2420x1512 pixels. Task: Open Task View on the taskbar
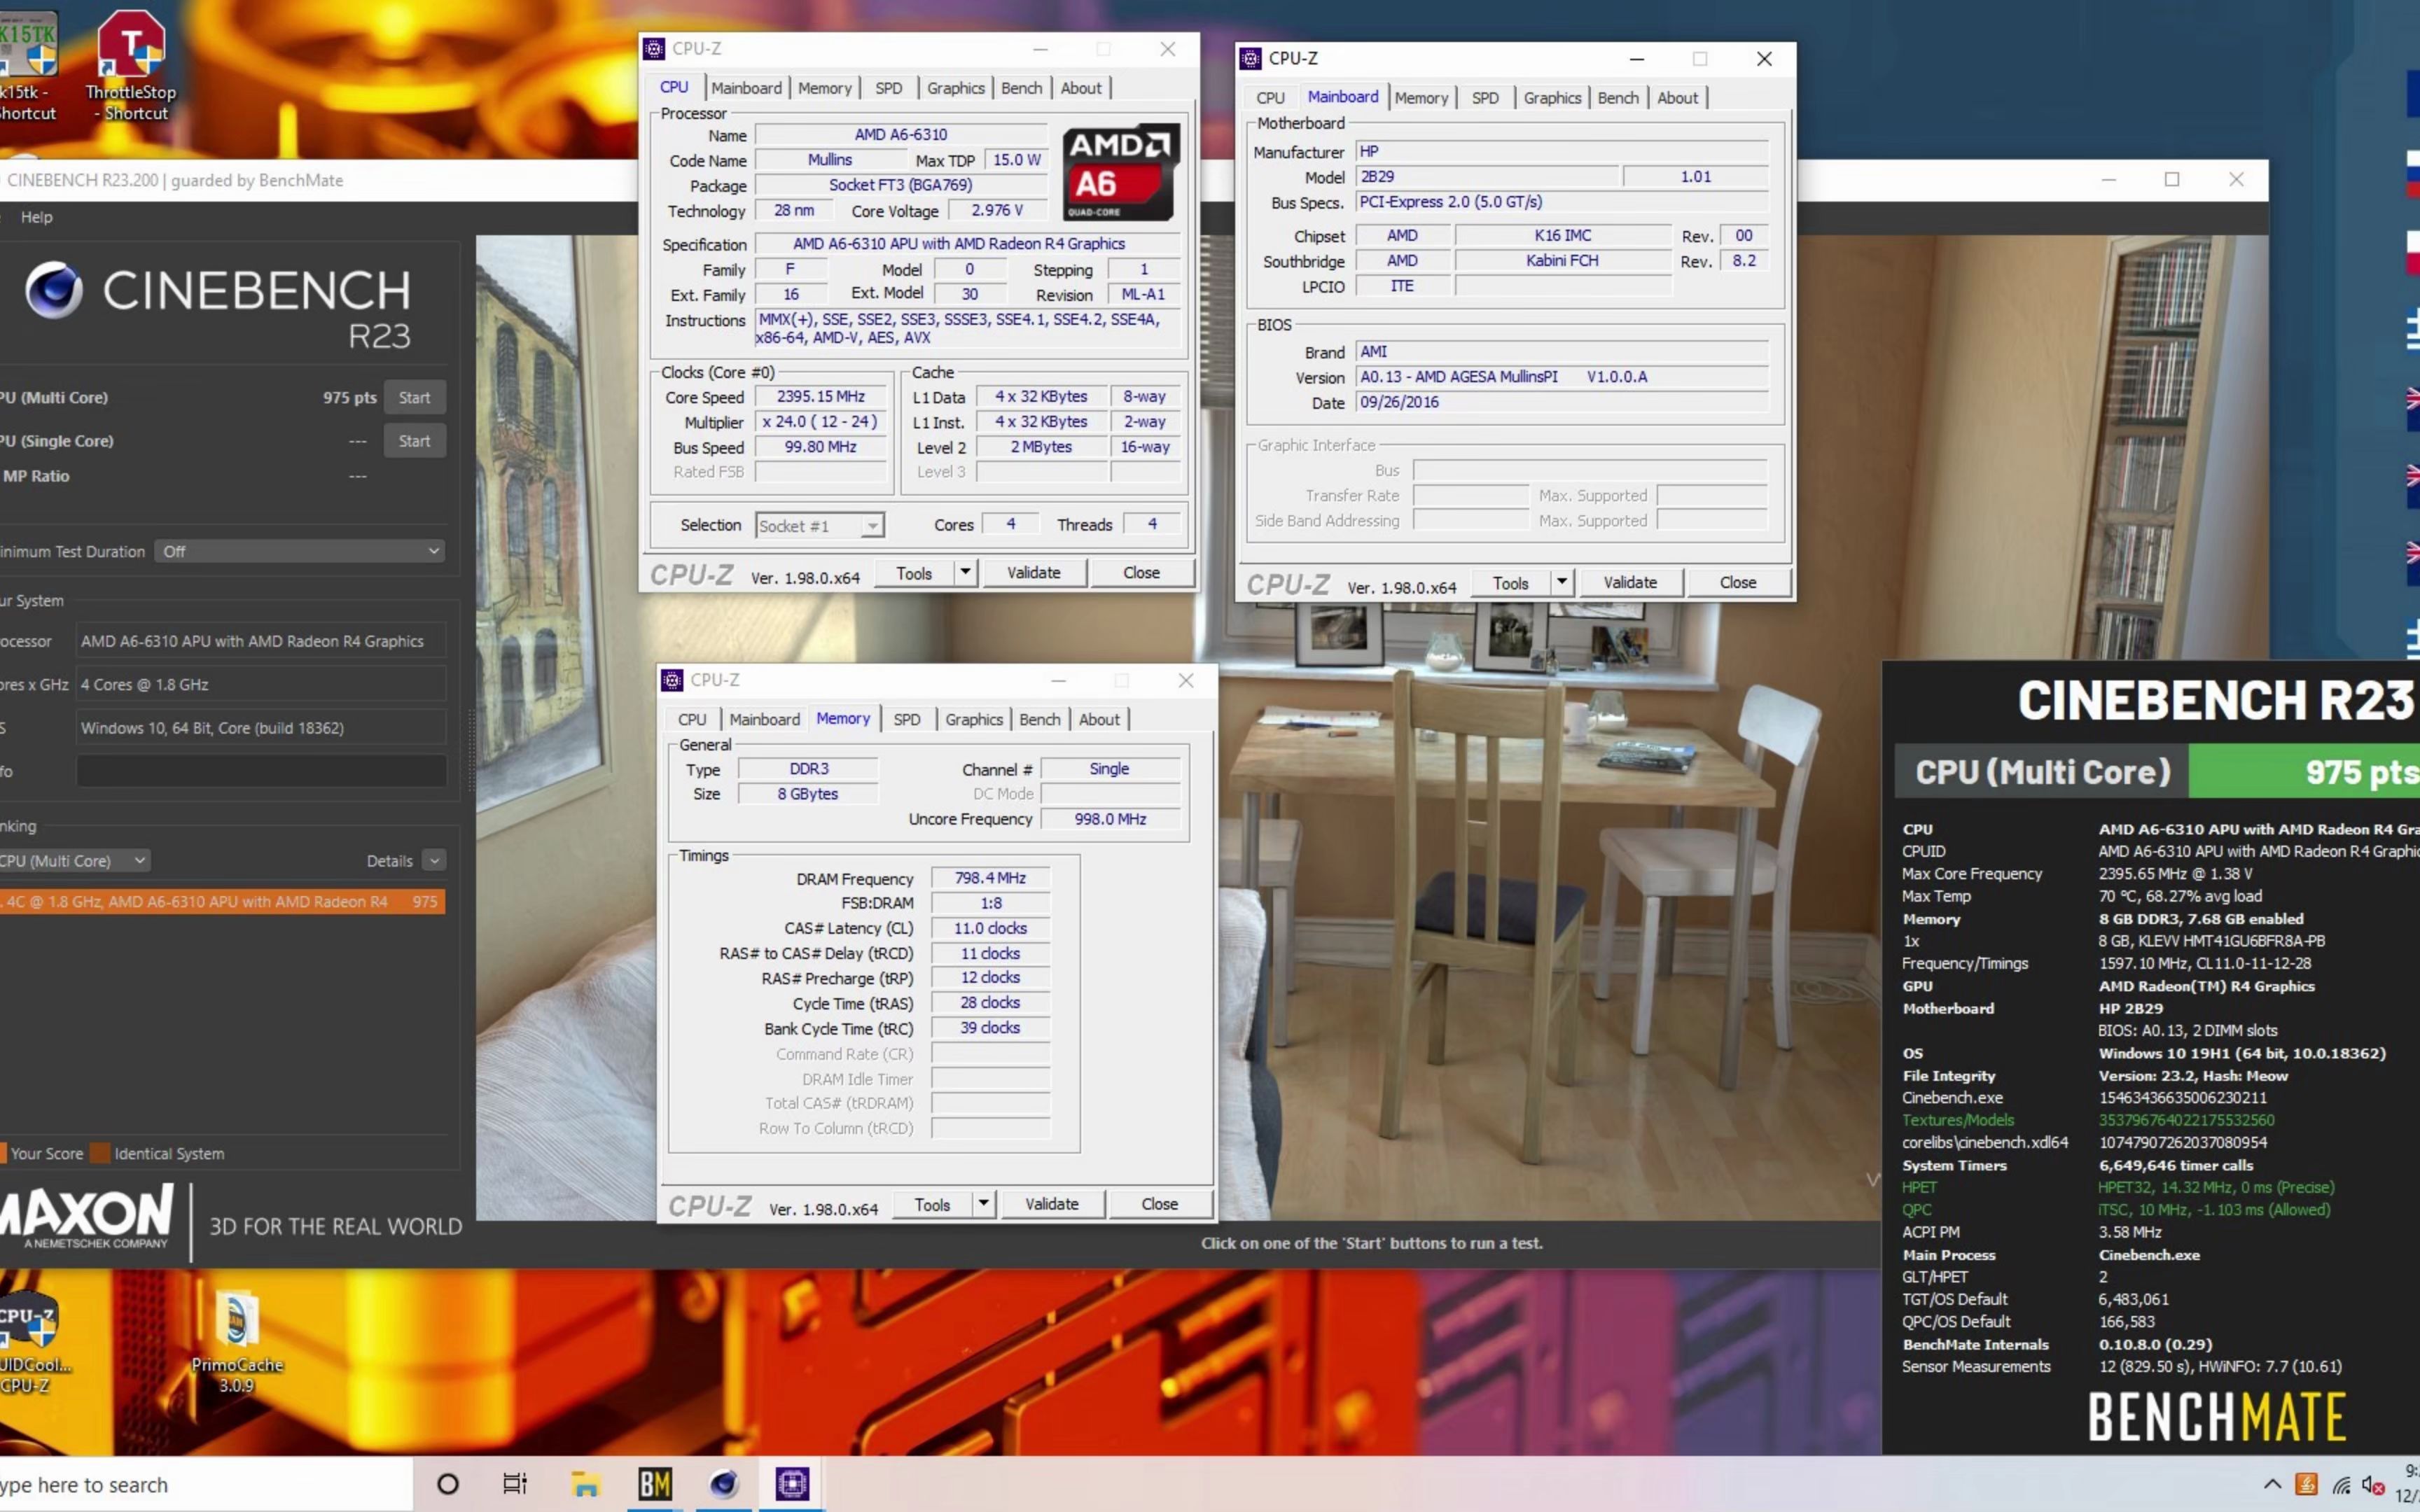pos(515,1484)
